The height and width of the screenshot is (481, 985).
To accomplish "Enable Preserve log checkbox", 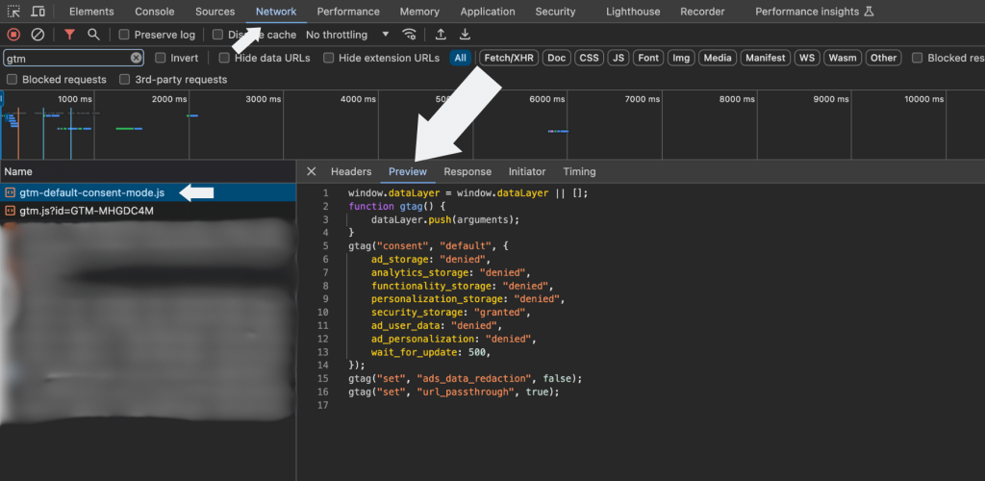I will pyautogui.click(x=124, y=35).
